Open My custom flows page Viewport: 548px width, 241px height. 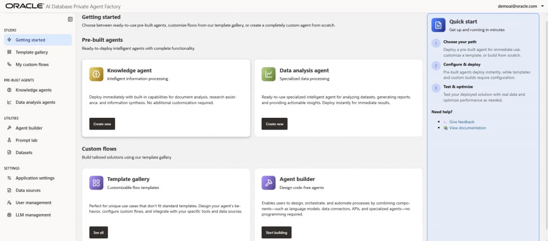click(x=32, y=65)
